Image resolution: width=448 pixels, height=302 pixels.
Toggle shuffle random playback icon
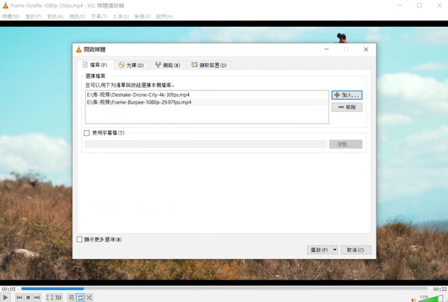click(89, 298)
